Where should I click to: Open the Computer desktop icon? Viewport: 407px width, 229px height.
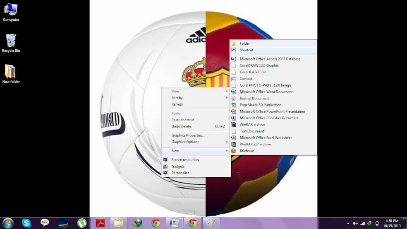pyautogui.click(x=11, y=12)
